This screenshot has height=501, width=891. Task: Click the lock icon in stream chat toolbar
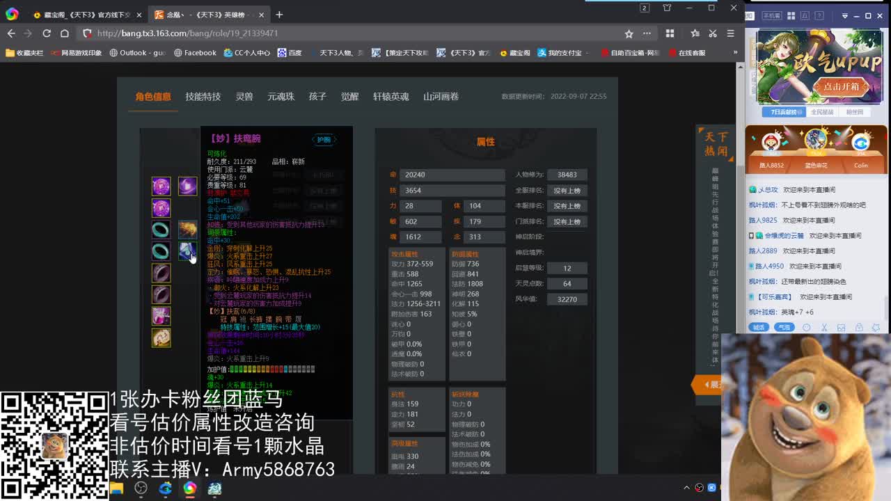(860, 327)
